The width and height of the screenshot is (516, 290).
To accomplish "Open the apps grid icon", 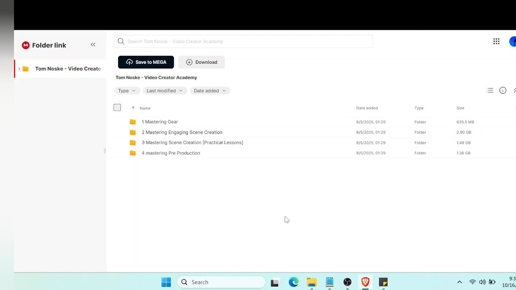I will pyautogui.click(x=496, y=41).
